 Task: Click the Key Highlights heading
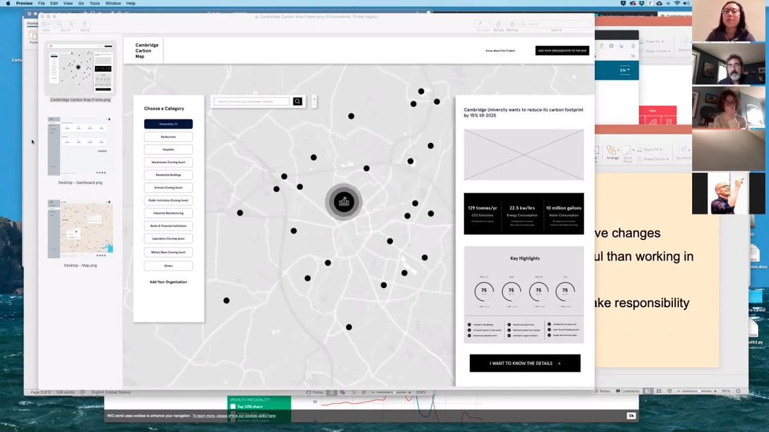coord(525,259)
